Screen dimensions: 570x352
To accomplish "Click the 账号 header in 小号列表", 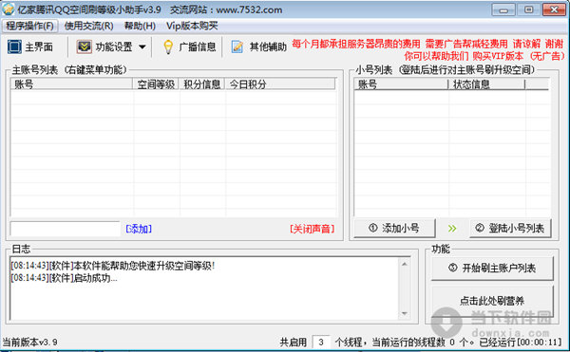I will tap(401, 84).
